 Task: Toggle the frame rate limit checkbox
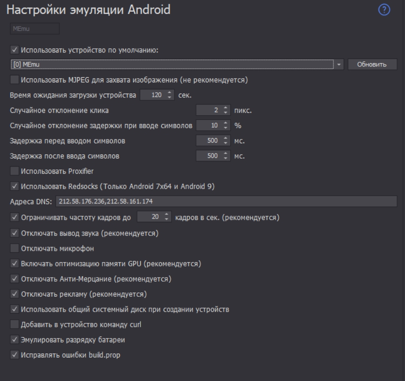14,217
